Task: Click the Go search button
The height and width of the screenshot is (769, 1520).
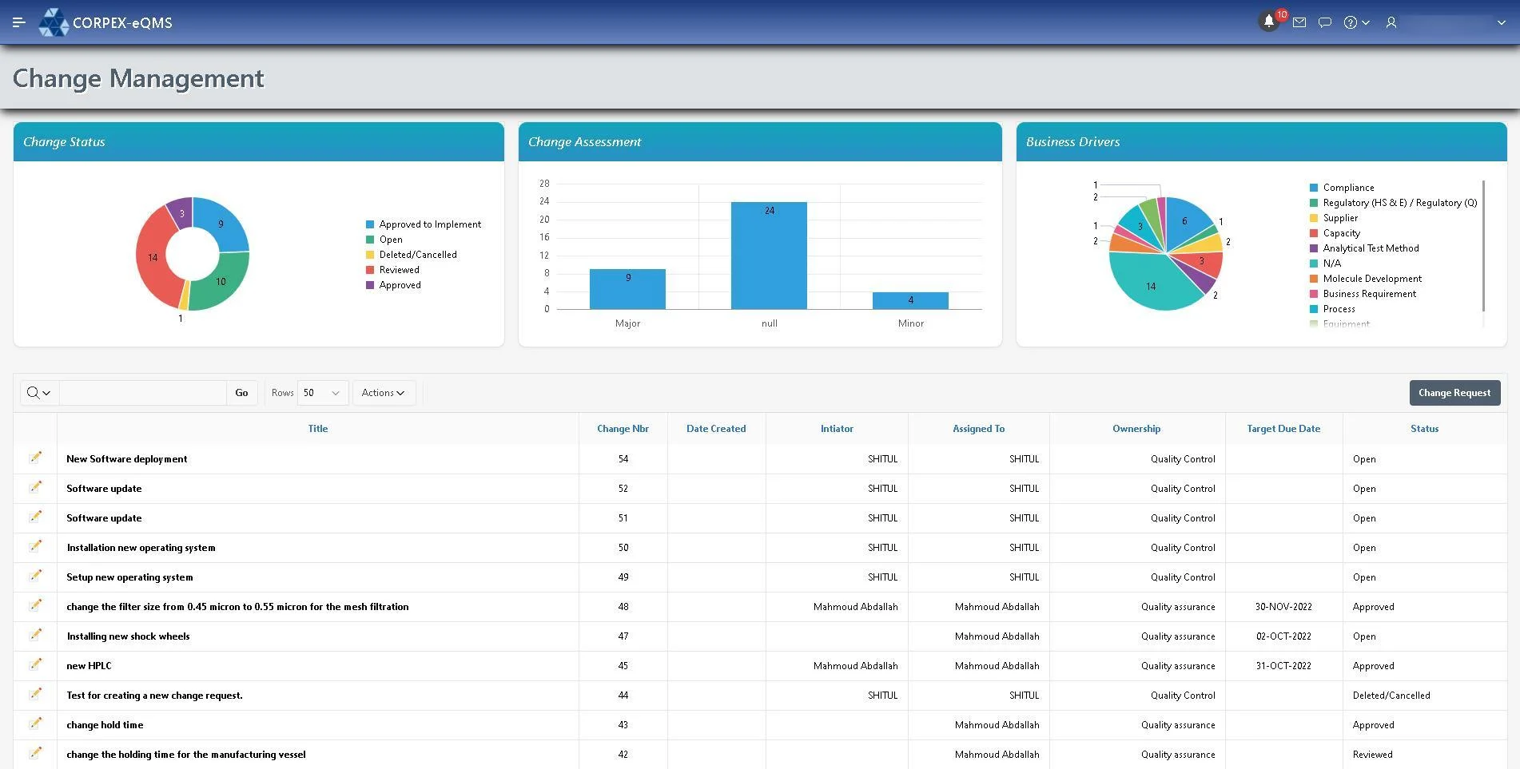Action: 241,392
